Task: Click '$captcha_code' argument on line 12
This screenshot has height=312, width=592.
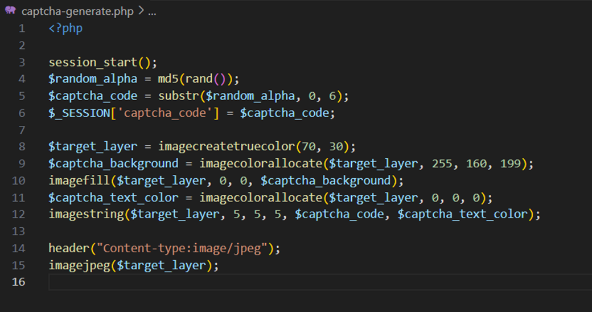Action: [339, 214]
